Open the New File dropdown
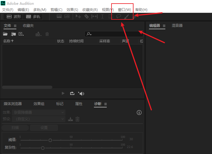The height and width of the screenshot is (154, 212). point(21,34)
